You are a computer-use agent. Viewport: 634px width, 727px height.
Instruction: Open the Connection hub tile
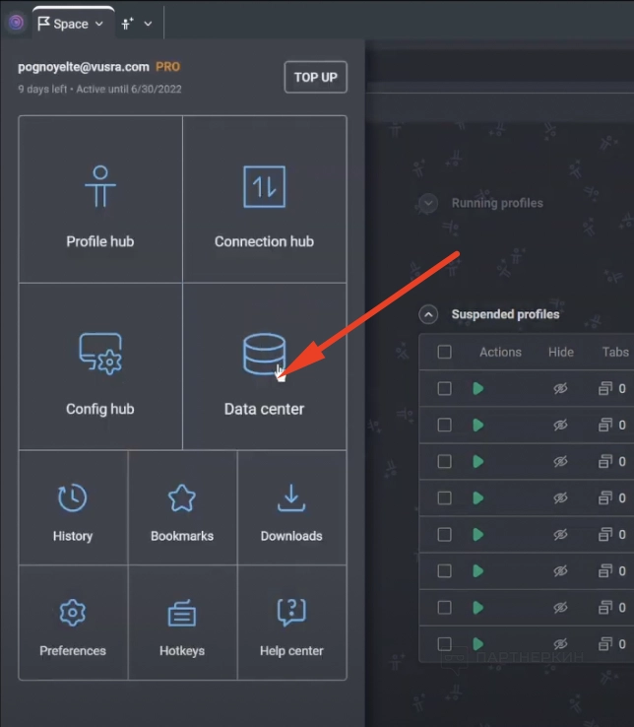(x=264, y=200)
